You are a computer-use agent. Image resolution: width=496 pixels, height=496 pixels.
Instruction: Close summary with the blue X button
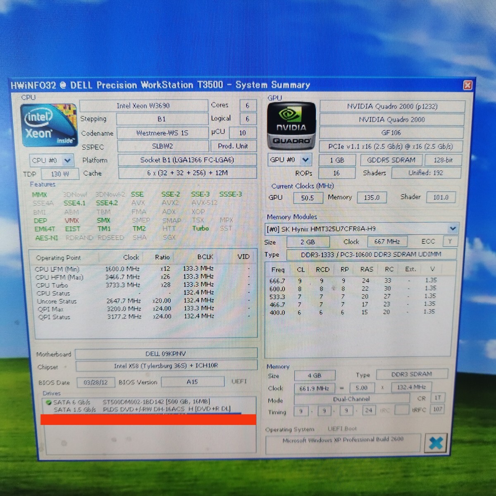pyautogui.click(x=436, y=444)
